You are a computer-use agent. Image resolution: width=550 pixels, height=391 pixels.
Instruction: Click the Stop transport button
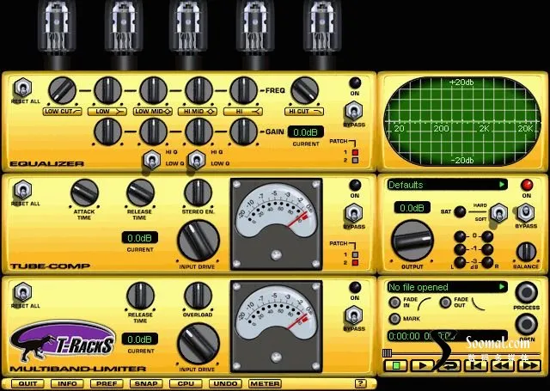[396, 365]
